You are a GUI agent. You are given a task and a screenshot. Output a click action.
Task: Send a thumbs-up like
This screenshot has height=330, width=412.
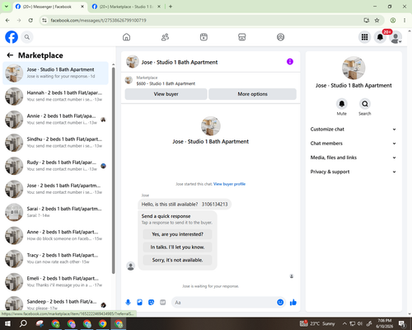pyautogui.click(x=293, y=303)
